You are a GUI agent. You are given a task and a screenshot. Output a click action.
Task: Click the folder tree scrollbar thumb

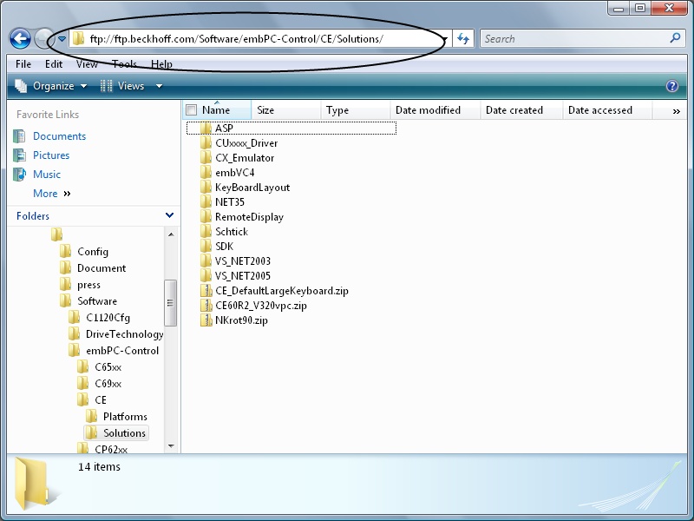[x=170, y=302]
